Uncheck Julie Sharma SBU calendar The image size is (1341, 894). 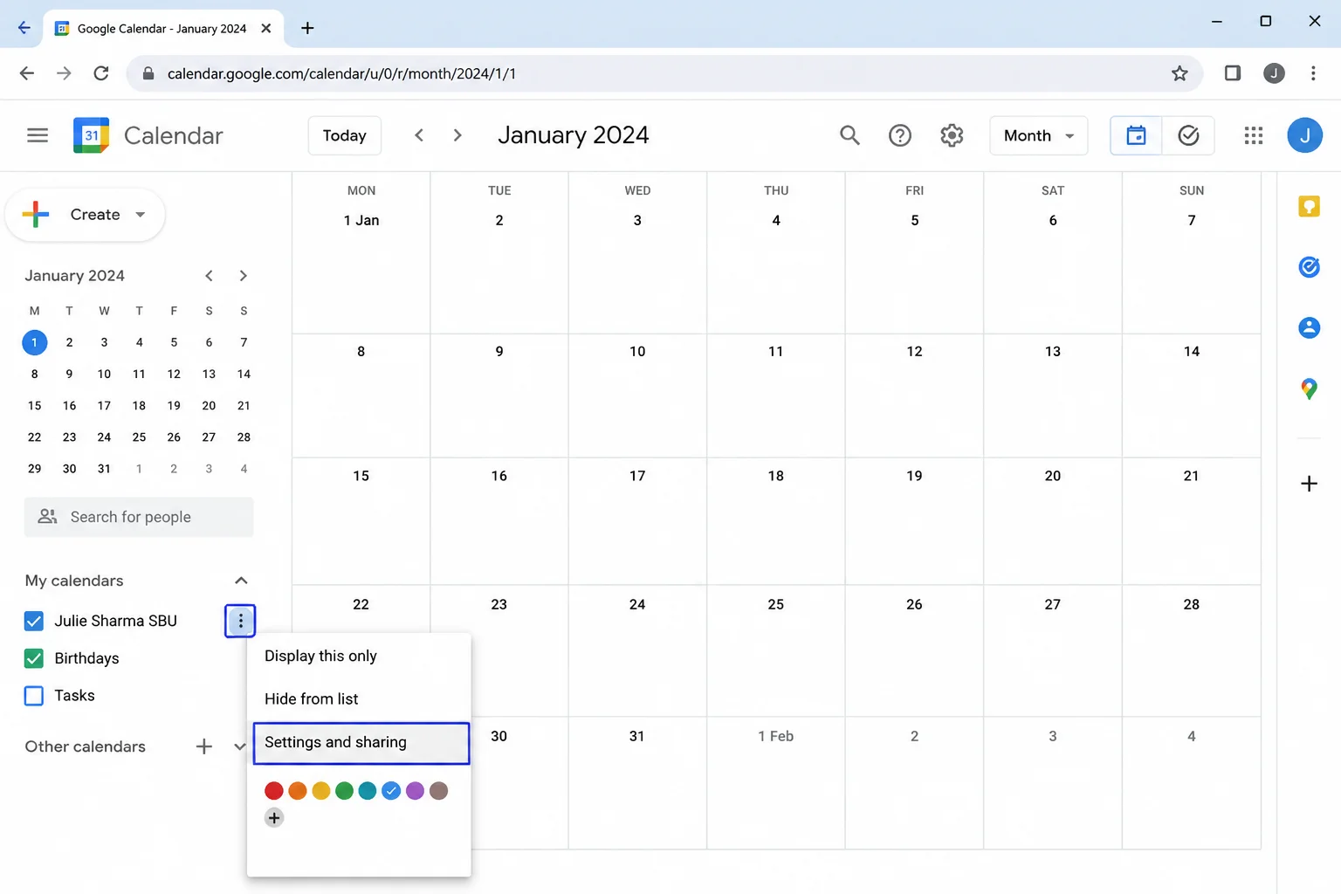pos(34,621)
